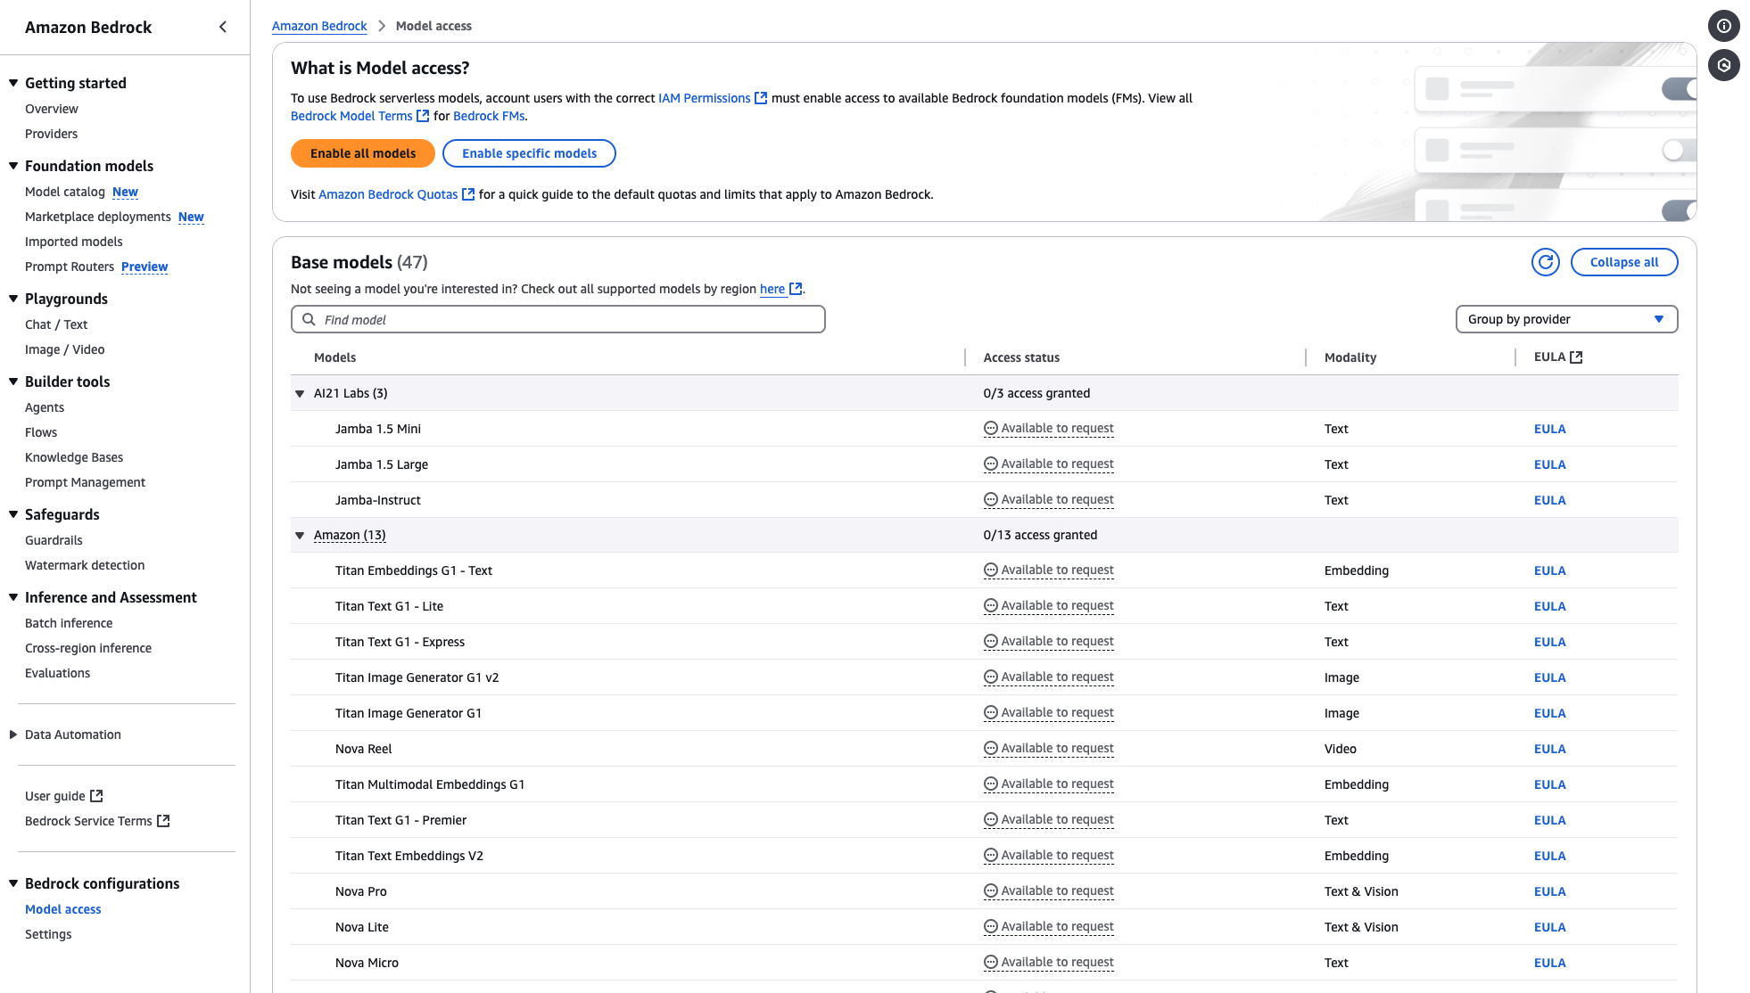Click the status icon for Nova Micro
Screen dimensions: 1750x993
[x=990, y=963]
